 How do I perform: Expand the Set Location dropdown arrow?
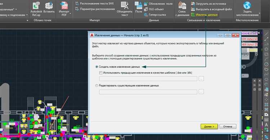[x=260, y=13]
